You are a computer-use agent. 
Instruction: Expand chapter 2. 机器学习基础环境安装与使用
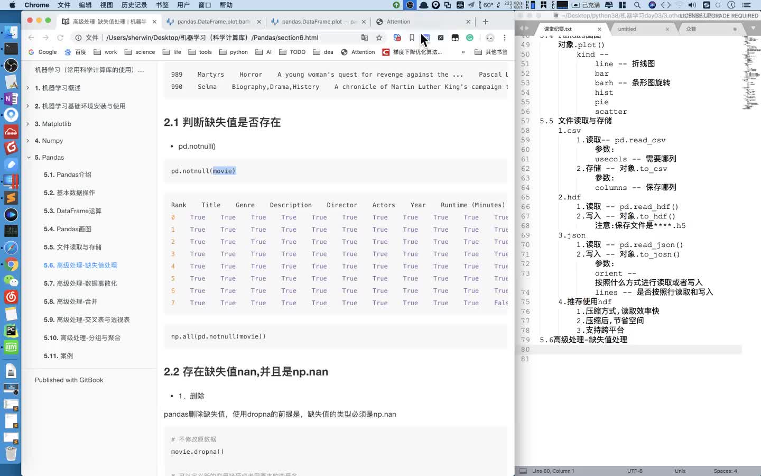28,106
